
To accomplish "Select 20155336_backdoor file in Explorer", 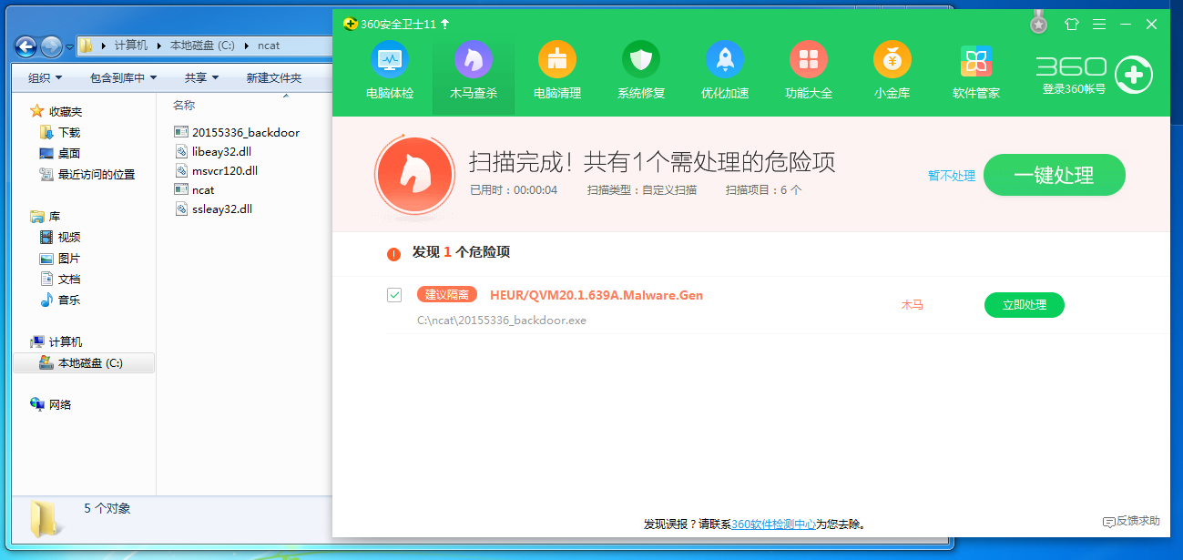I will [x=237, y=132].
